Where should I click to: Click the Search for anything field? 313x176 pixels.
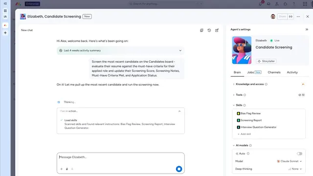[165, 4]
